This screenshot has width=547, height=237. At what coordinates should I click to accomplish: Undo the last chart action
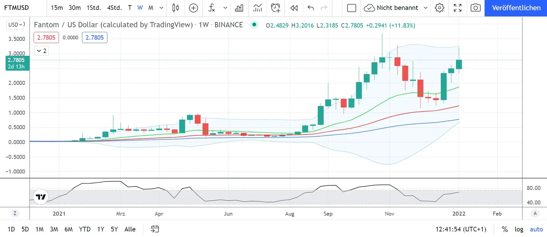[310, 8]
